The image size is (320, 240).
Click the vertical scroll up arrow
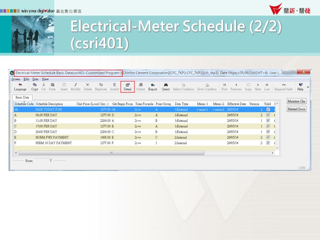click(277, 104)
